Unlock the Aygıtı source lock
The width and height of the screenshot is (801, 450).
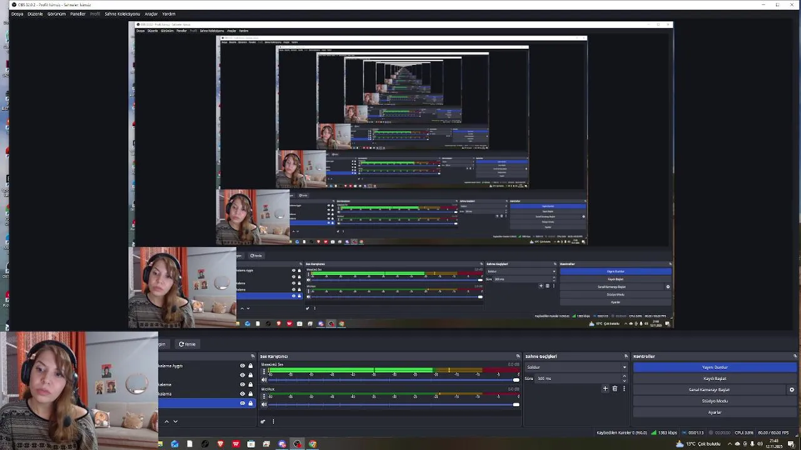pyautogui.click(x=250, y=366)
